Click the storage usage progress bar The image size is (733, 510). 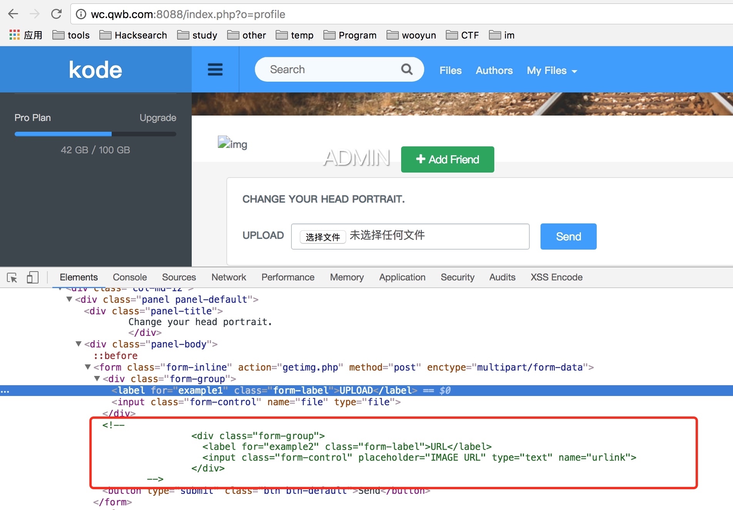(x=95, y=134)
